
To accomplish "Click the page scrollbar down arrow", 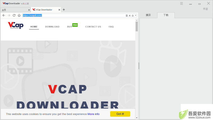I will [137, 118].
